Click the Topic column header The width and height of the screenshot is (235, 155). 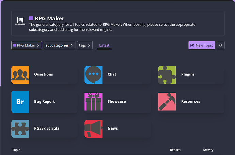tap(16, 150)
